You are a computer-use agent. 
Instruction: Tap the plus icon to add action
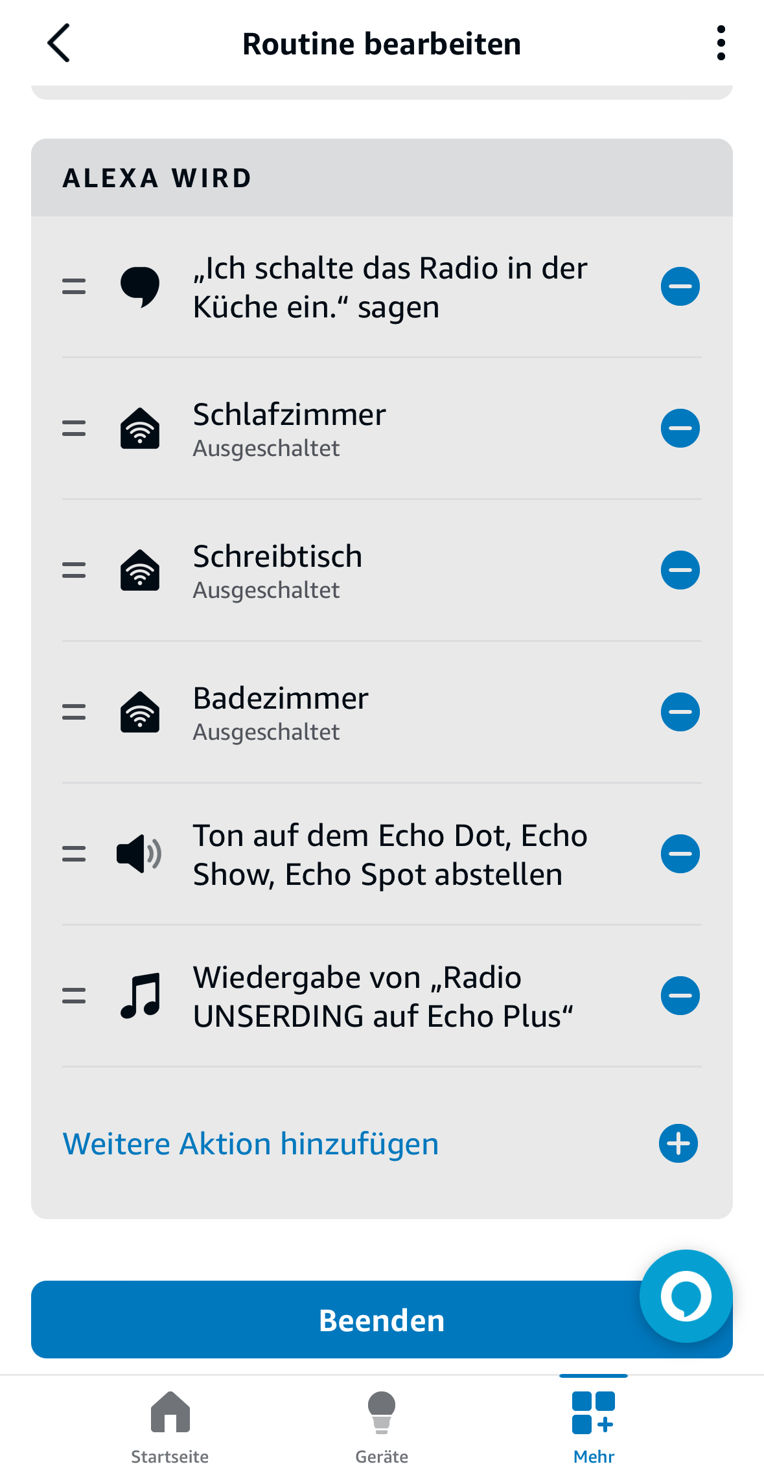(678, 1143)
